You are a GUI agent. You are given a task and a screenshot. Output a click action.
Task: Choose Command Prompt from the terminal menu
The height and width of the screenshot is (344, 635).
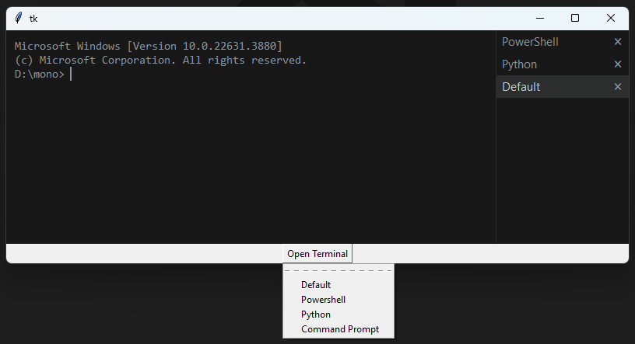[x=339, y=329]
